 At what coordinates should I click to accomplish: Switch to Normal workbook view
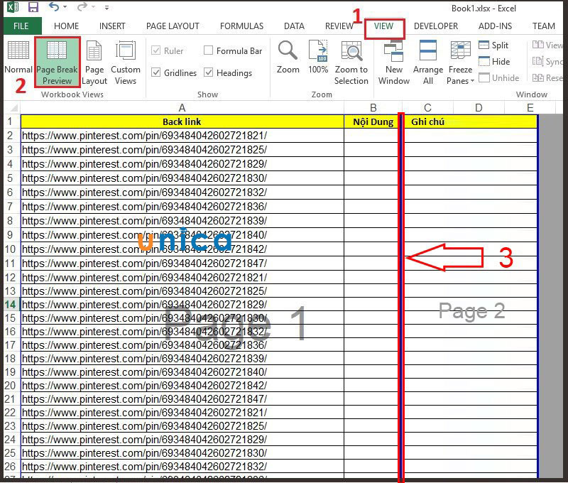(x=18, y=57)
